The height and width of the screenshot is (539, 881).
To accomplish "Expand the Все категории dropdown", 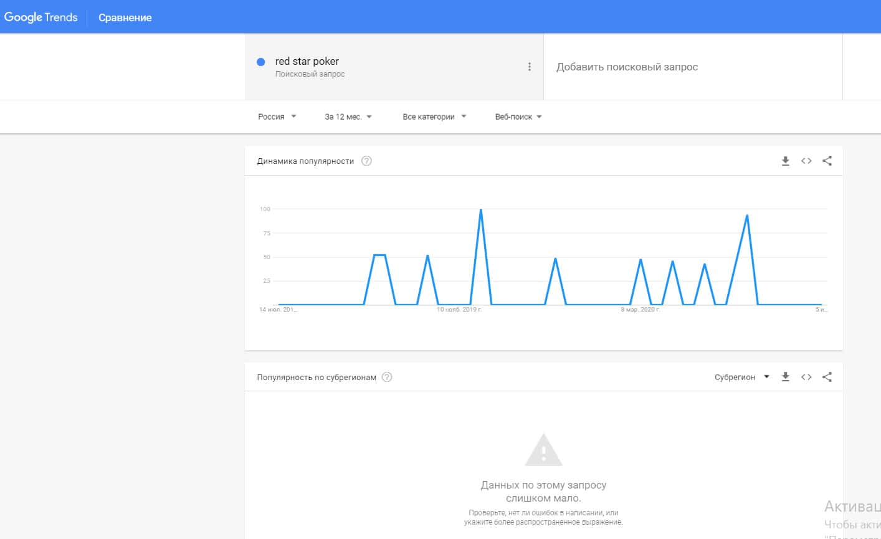I will (434, 117).
